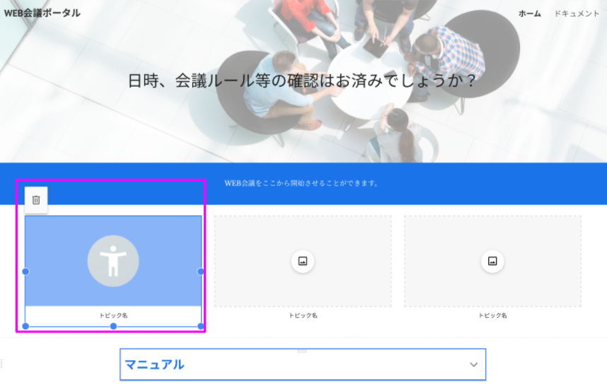Click the WEB会議ポータル site title
Viewport: 607px width, 389px height.
click(x=42, y=13)
